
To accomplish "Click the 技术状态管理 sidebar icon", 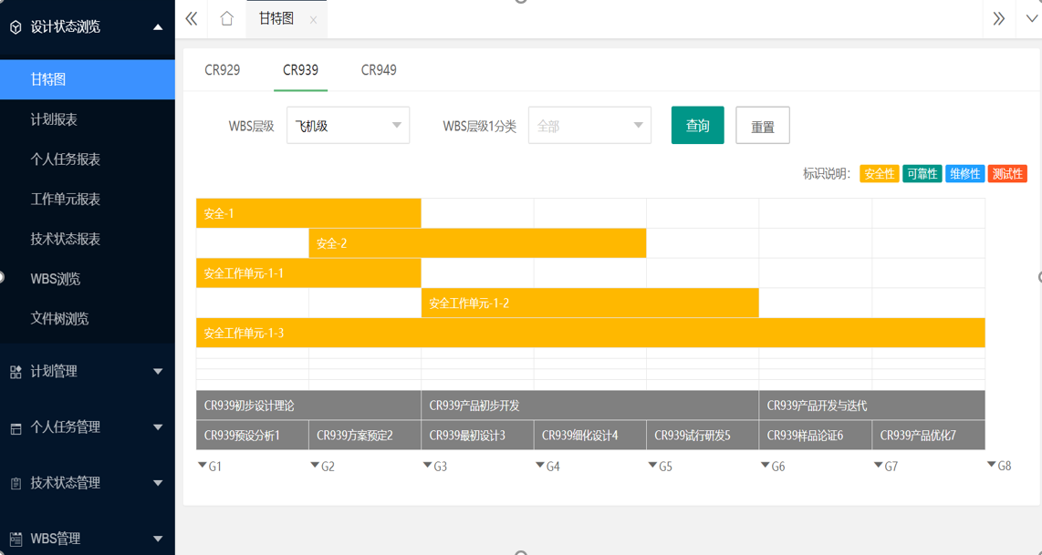I will click(16, 484).
